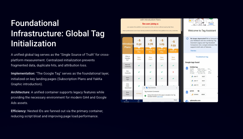This screenshot has height=139, width=243.
Task: Open the Troubleshoot tag link
Action: [x=202, y=57]
